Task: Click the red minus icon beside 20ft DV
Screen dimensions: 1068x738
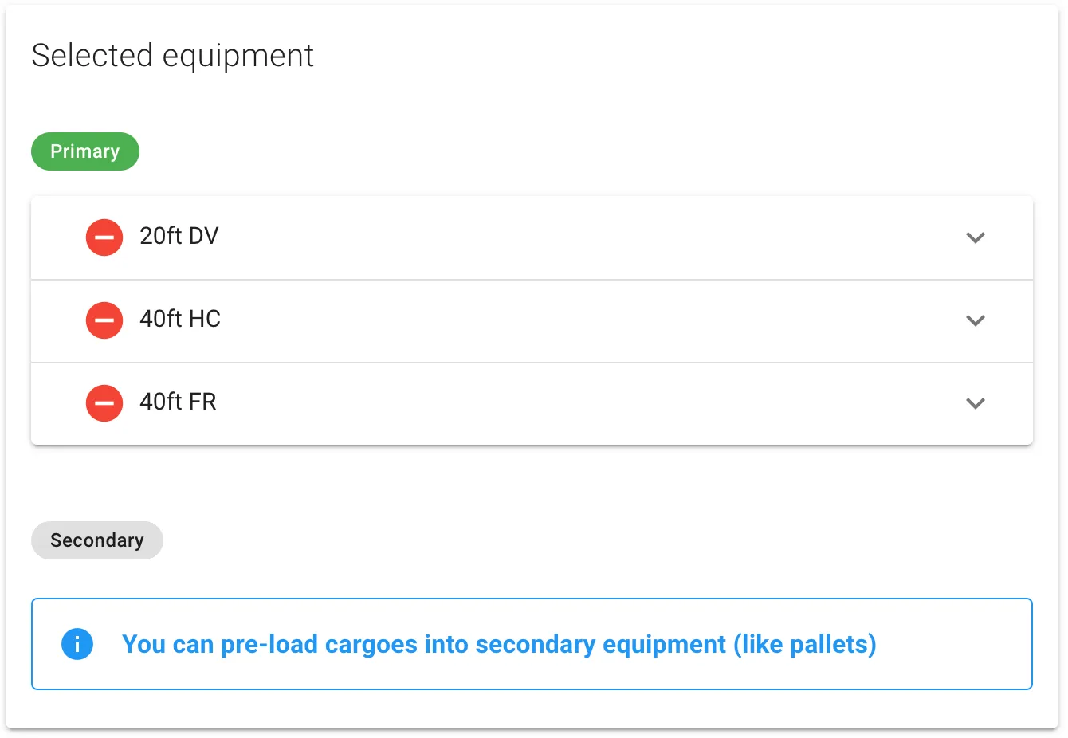Action: (104, 237)
